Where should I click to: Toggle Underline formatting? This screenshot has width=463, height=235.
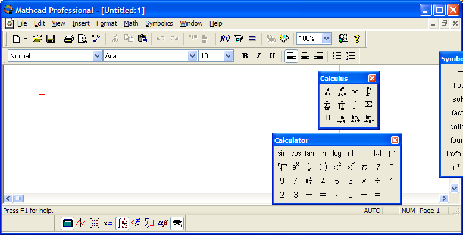tap(272, 56)
